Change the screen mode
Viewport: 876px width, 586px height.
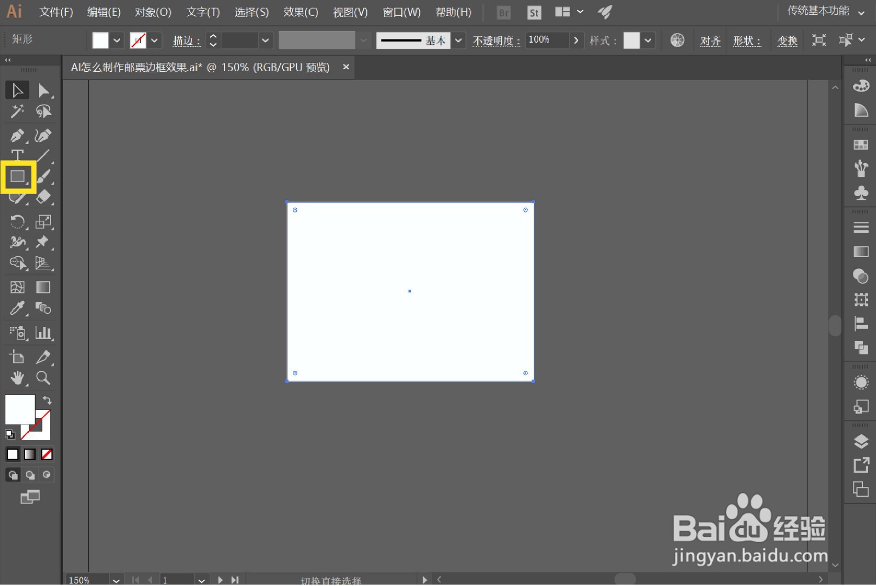pyautogui.click(x=30, y=497)
